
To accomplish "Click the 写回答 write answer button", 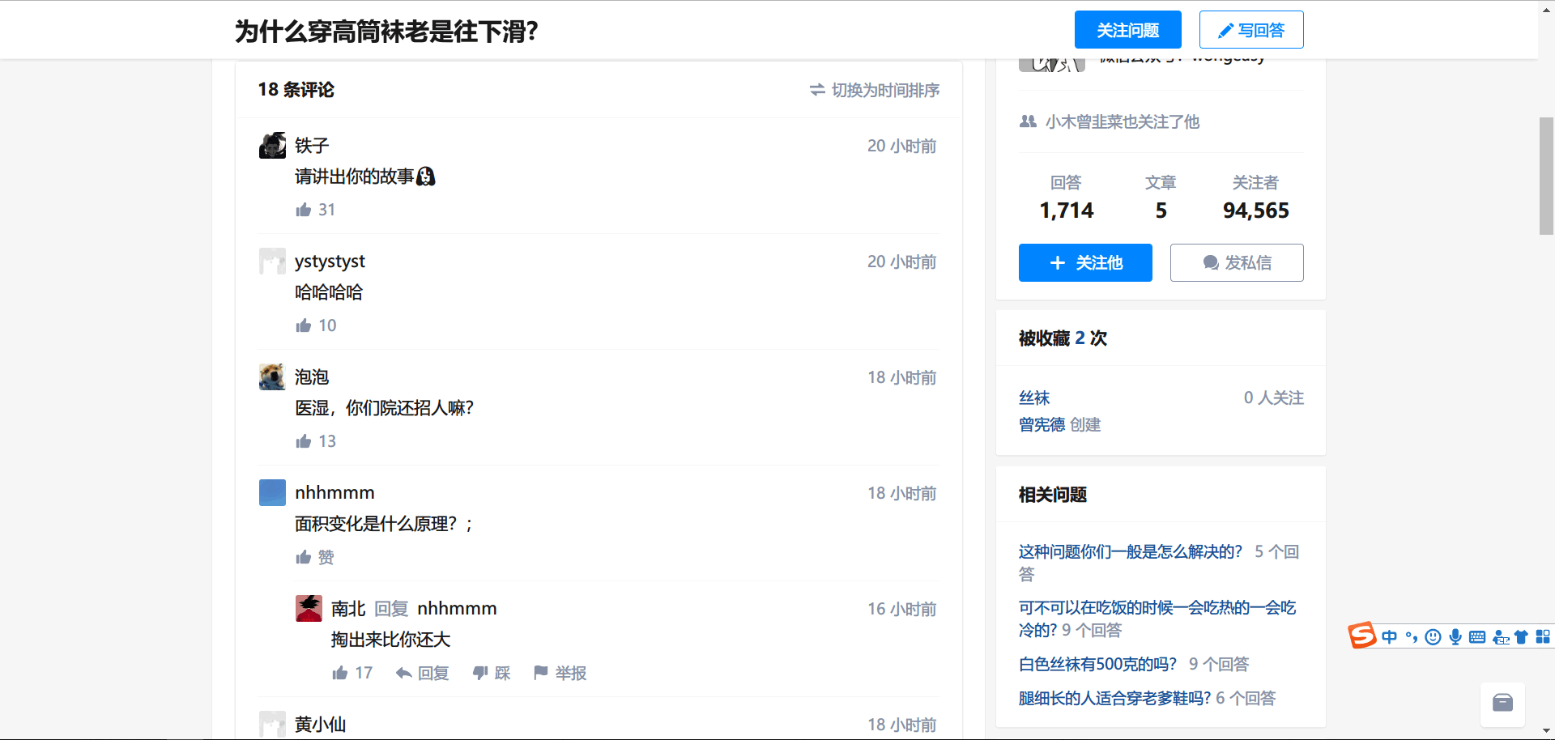I will [1250, 30].
